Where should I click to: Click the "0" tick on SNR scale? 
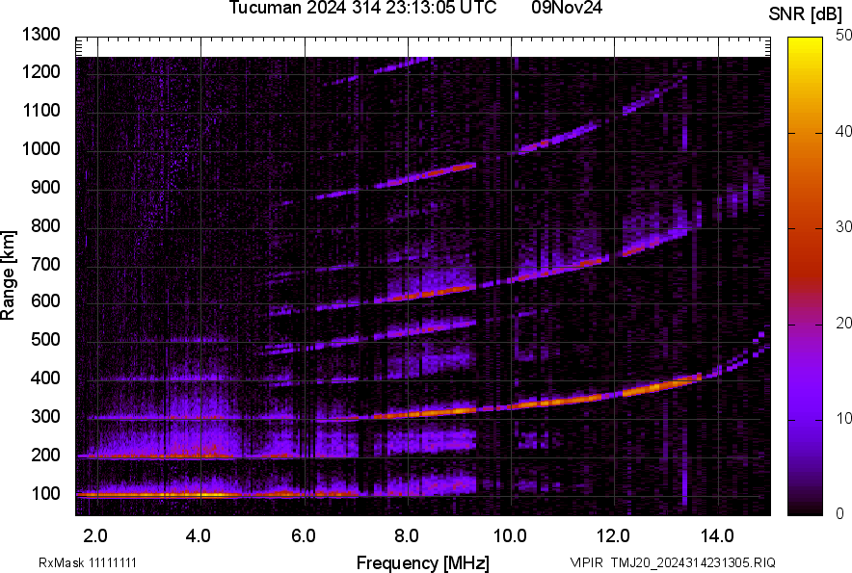[840, 513]
